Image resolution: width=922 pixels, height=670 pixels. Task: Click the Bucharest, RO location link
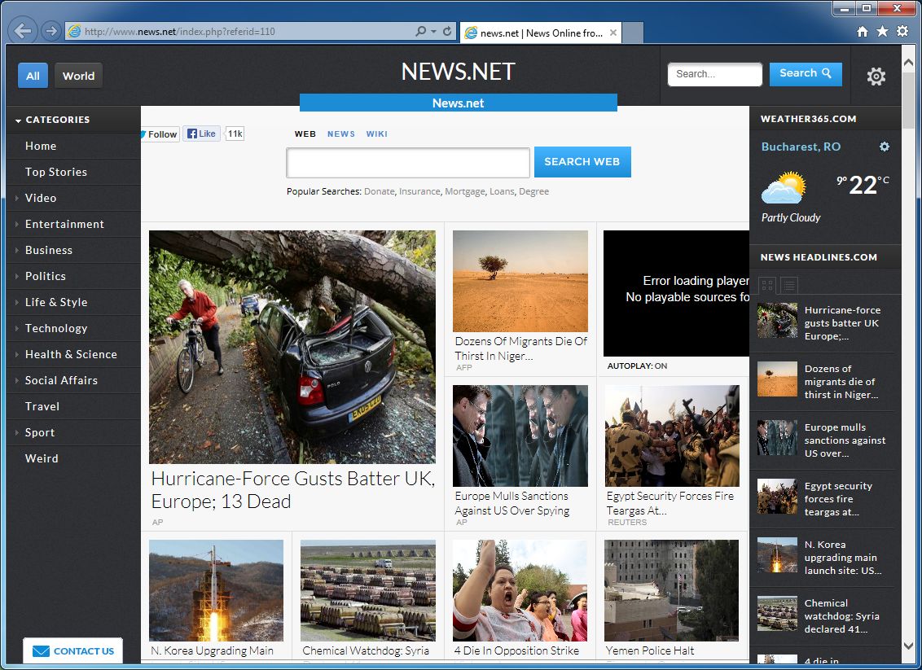point(801,147)
